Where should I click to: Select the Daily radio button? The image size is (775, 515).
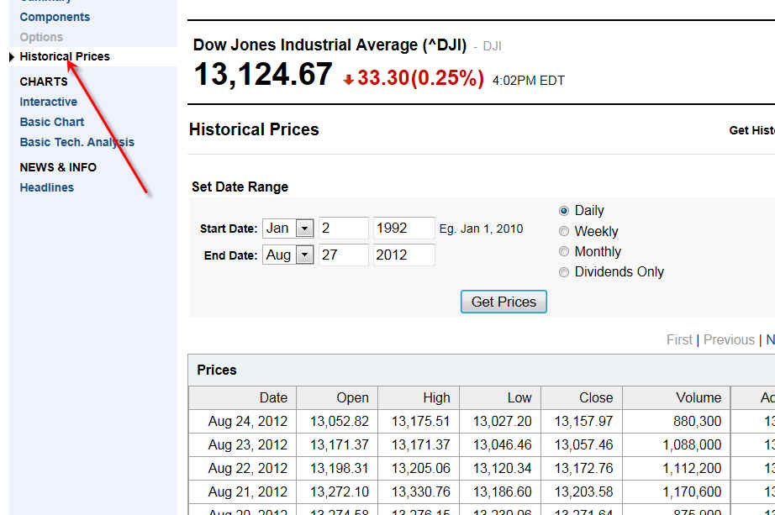(564, 211)
